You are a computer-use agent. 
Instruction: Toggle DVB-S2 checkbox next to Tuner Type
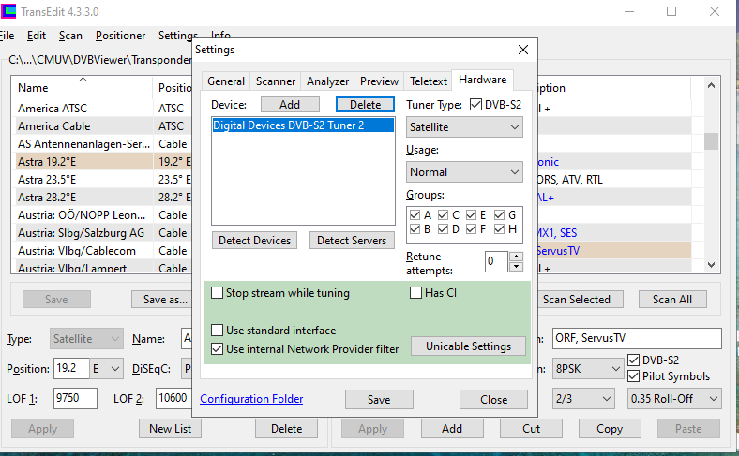click(x=475, y=105)
